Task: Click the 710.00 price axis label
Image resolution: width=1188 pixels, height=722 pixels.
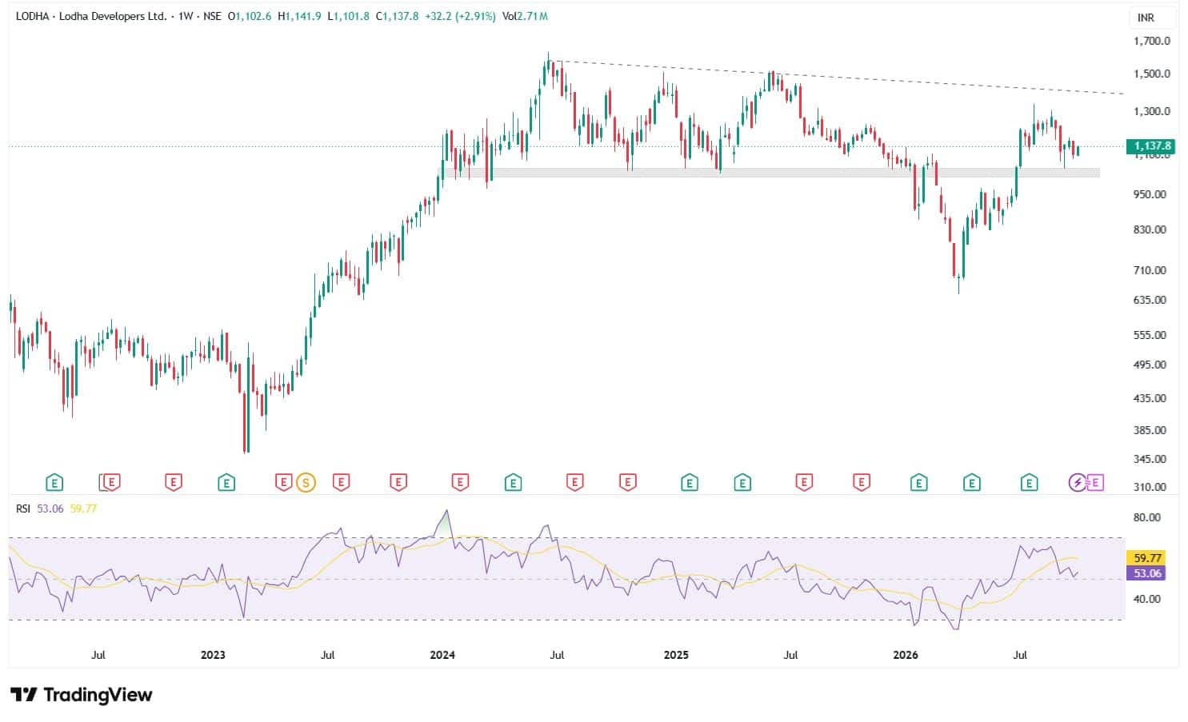Action: point(1149,270)
